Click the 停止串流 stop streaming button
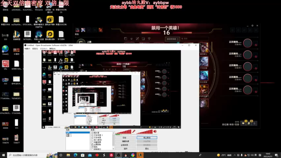The width and height of the screenshot is (281, 158). tap(147, 138)
